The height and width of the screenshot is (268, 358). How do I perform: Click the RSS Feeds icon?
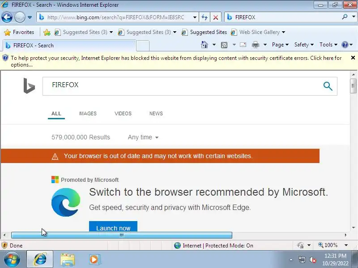click(x=224, y=45)
